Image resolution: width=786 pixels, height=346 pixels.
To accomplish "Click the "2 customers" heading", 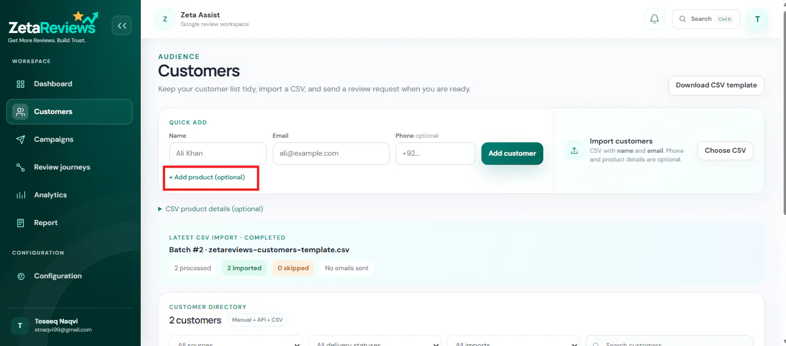I will coord(195,320).
